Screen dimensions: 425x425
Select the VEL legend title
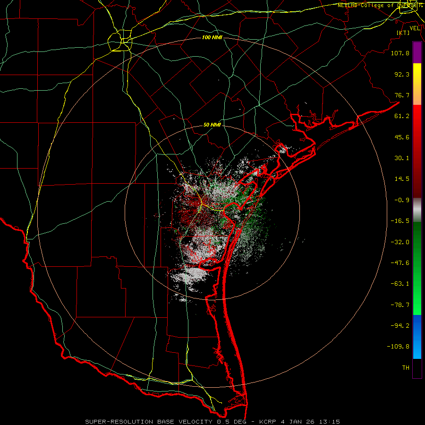click(x=415, y=28)
